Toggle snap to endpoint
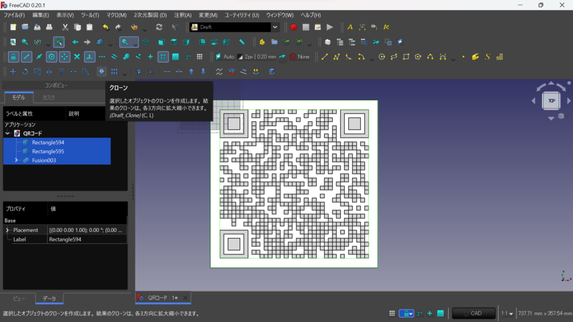 point(26,56)
